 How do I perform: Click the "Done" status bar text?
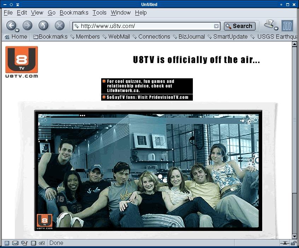[56, 243]
